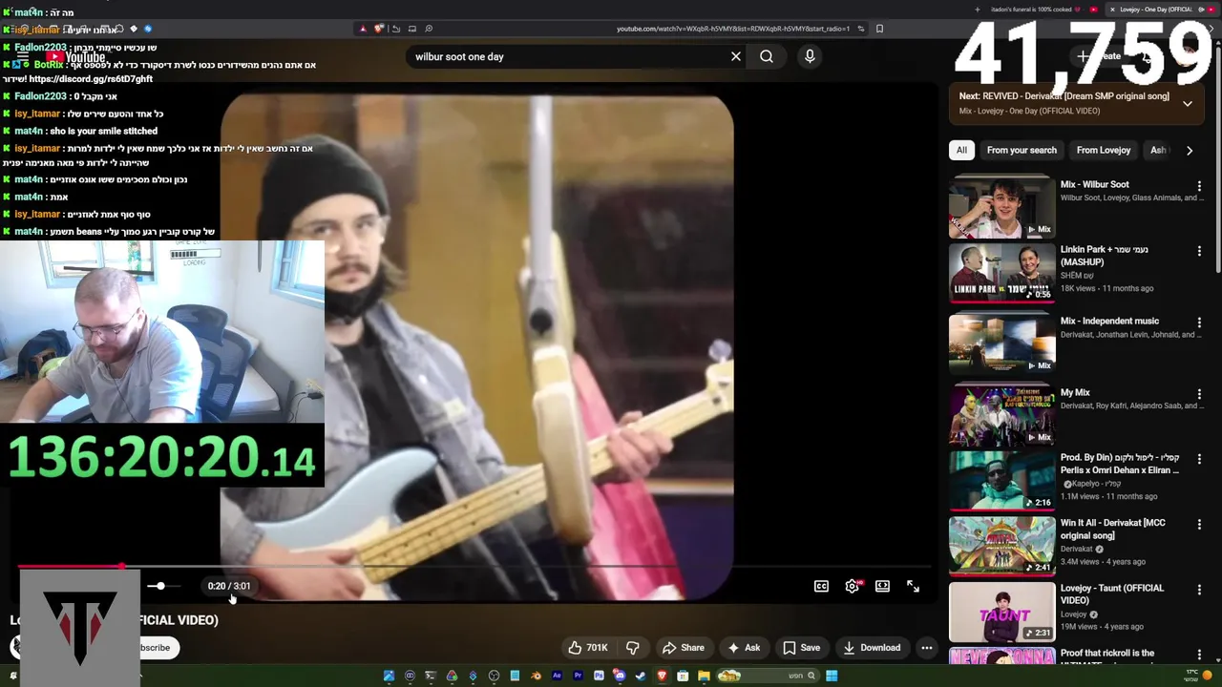Click the dislike thumbs-down button
The height and width of the screenshot is (687, 1222).
click(632, 648)
